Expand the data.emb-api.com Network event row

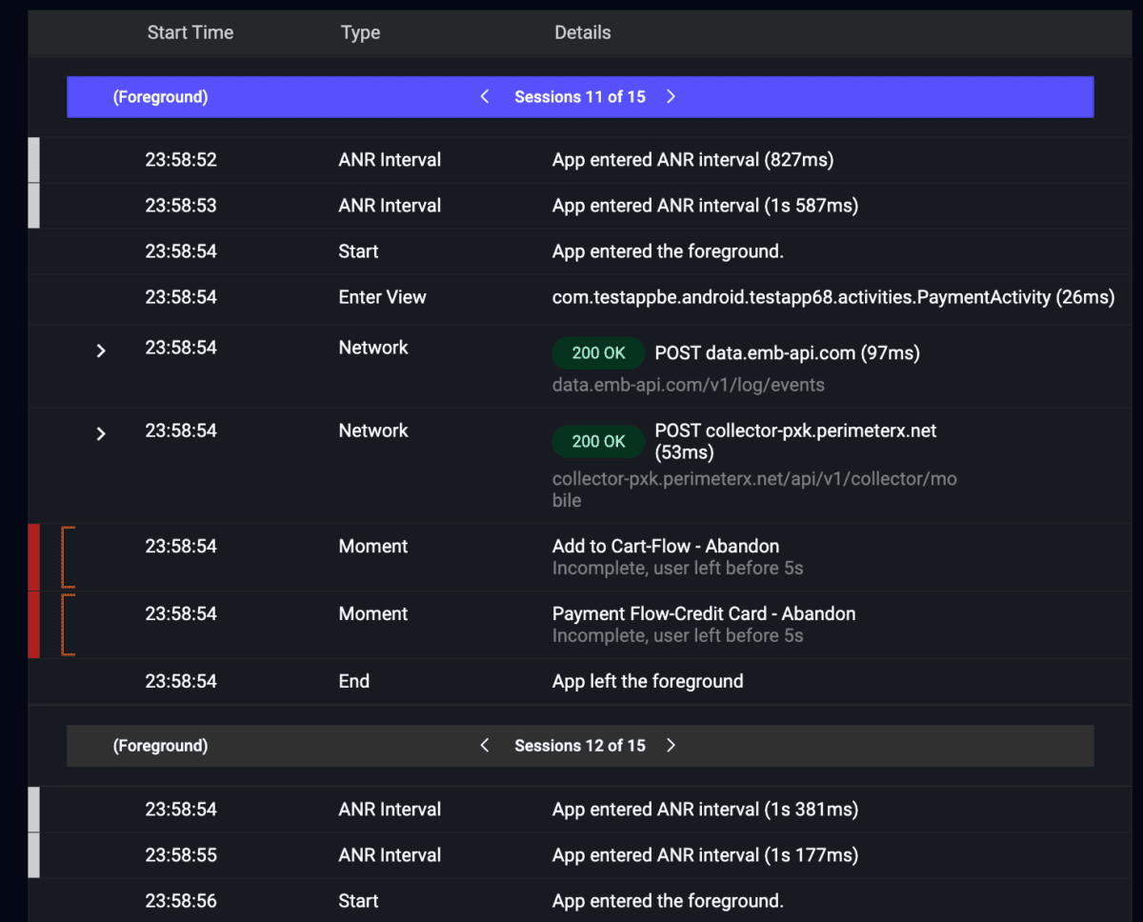pos(101,351)
